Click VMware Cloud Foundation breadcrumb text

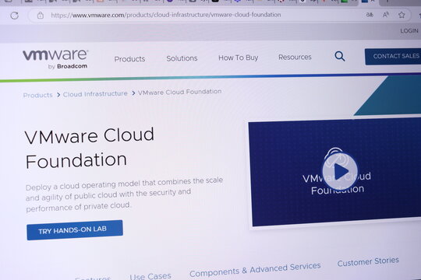click(179, 92)
